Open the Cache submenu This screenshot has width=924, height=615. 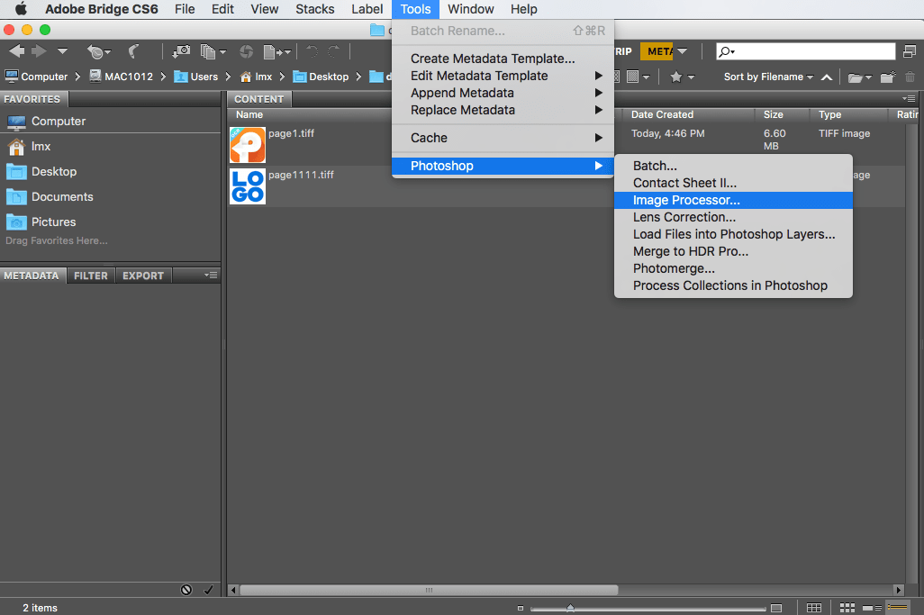click(x=503, y=138)
